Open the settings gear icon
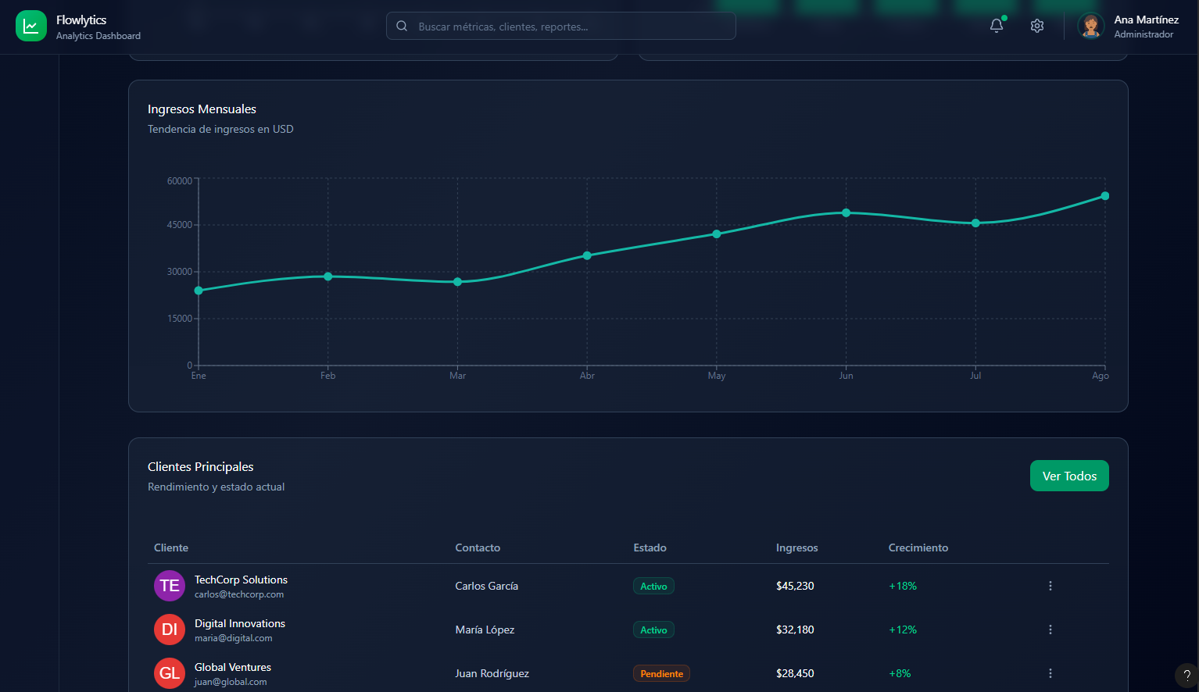The width and height of the screenshot is (1199, 692). (1037, 26)
